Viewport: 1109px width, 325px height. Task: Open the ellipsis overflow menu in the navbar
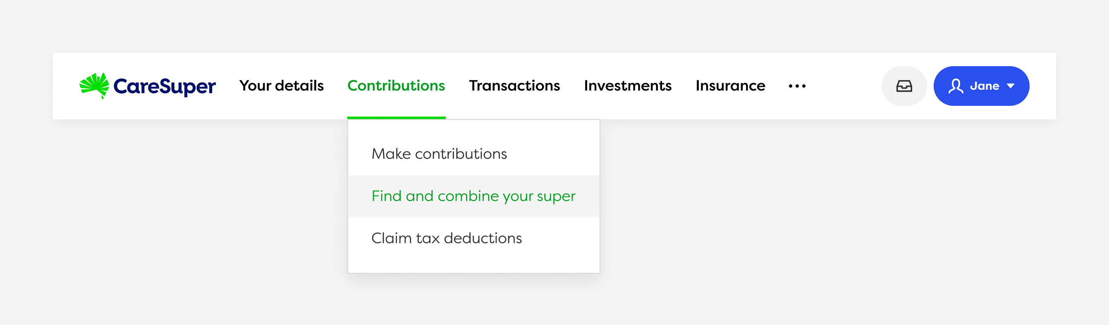(798, 87)
